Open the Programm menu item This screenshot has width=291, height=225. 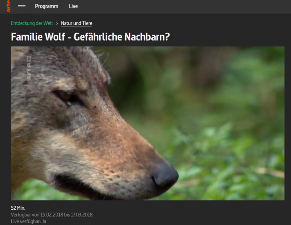[x=47, y=6]
